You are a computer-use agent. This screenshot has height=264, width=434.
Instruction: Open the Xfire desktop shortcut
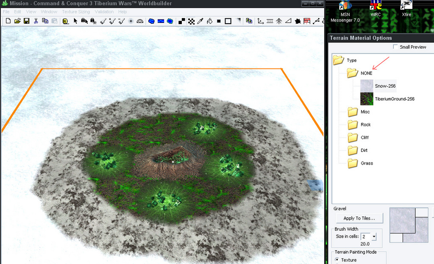pos(406,9)
